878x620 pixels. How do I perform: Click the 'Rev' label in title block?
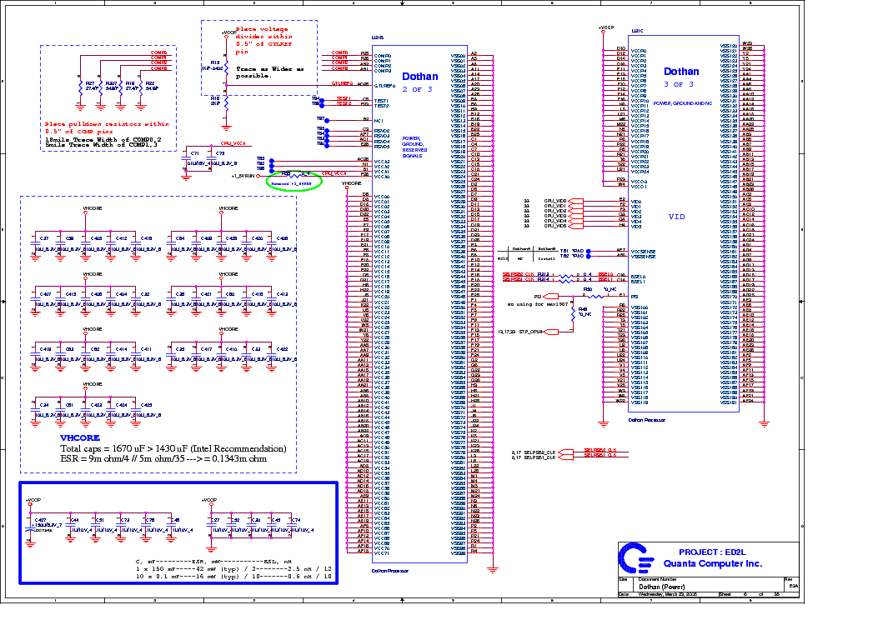(788, 579)
